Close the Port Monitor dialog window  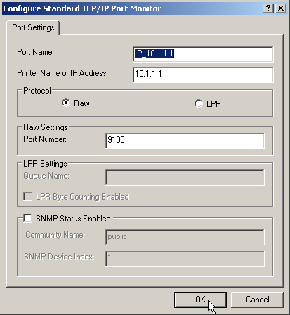click(x=280, y=8)
